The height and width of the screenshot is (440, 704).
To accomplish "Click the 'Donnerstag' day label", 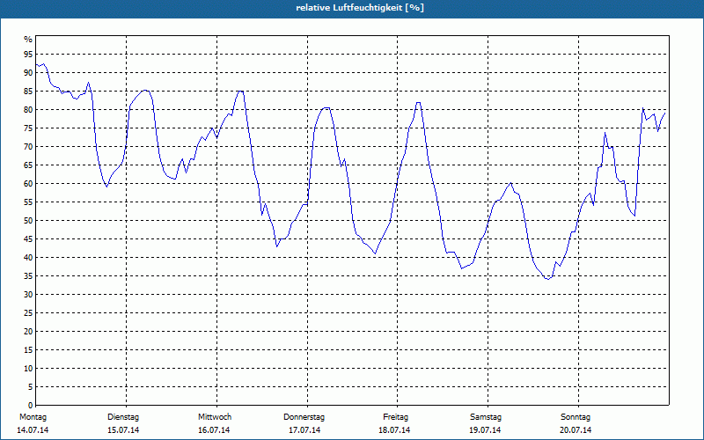I will pyautogui.click(x=304, y=417).
